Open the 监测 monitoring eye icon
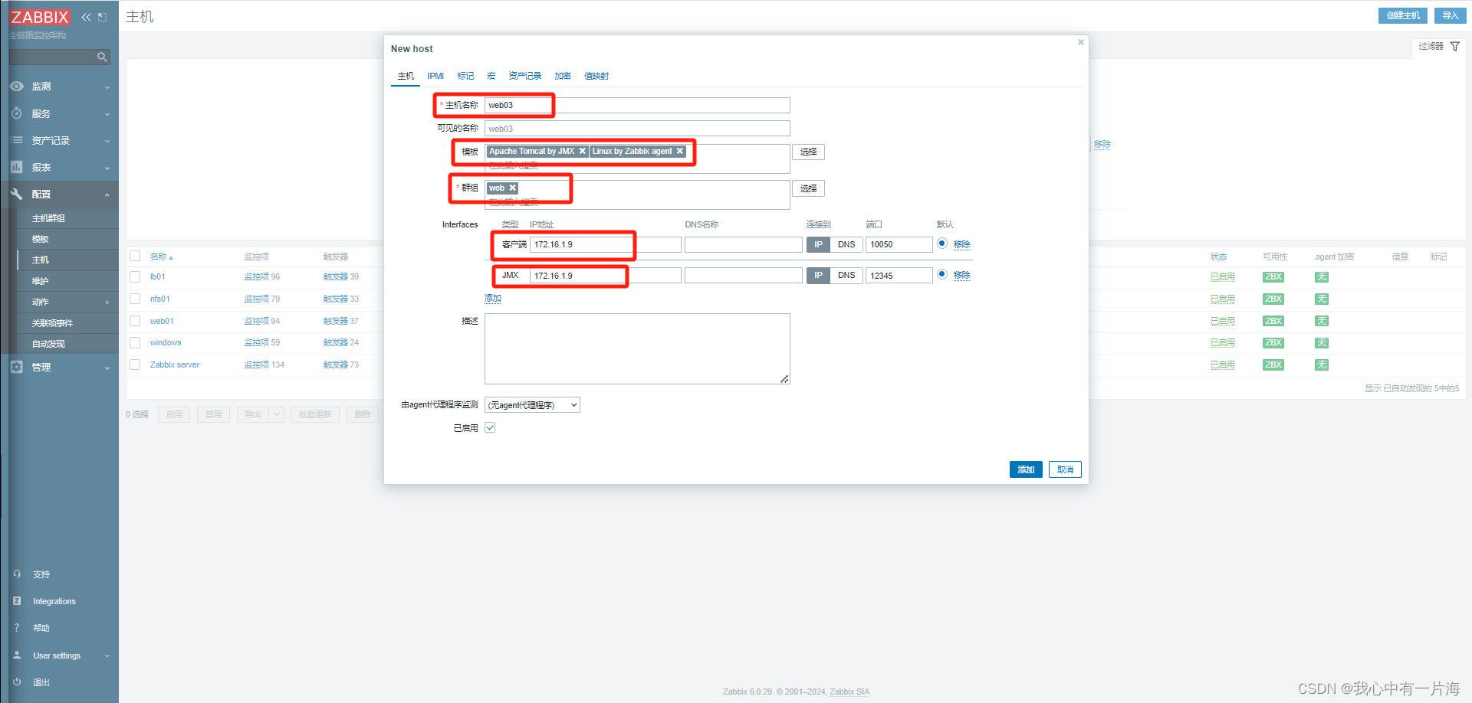1472x703 pixels. pyautogui.click(x=17, y=87)
